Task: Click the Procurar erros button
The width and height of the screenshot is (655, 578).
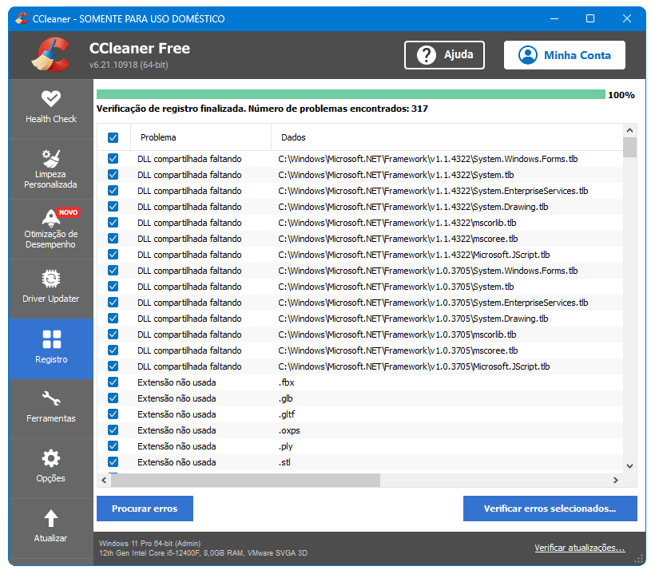Action: click(x=145, y=509)
